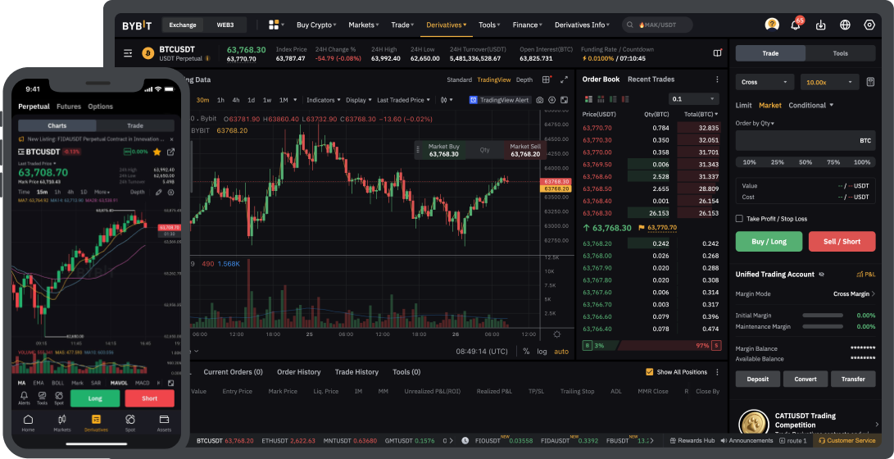Tap the phone drawing pencil icon
Image resolution: width=894 pixels, height=459 pixels.
point(158,192)
